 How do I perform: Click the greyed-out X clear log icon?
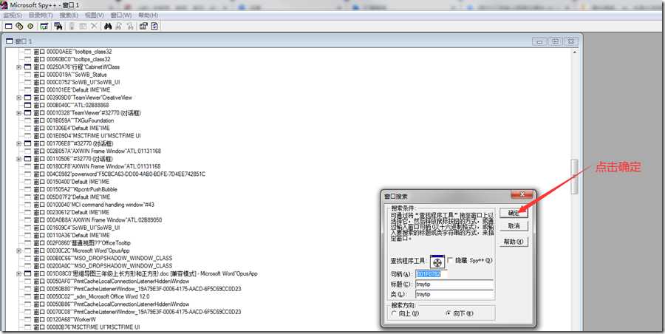[x=94, y=27]
